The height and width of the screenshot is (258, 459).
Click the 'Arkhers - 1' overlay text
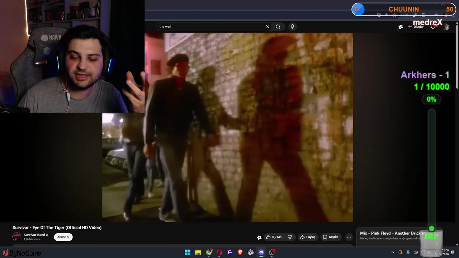tap(425, 75)
